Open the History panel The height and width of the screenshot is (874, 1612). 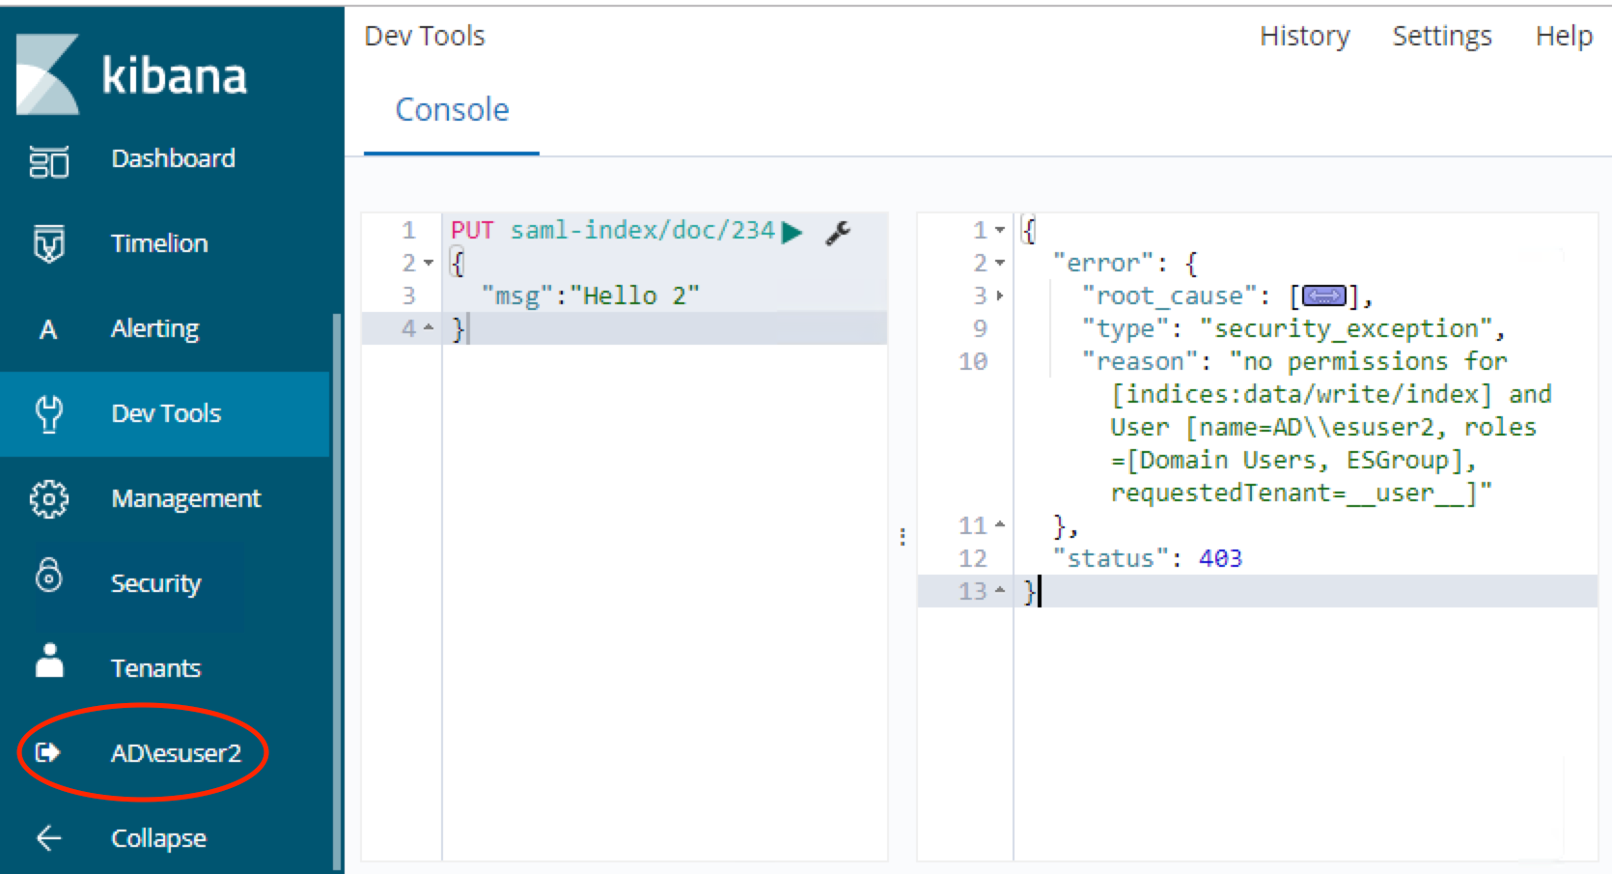1304,36
